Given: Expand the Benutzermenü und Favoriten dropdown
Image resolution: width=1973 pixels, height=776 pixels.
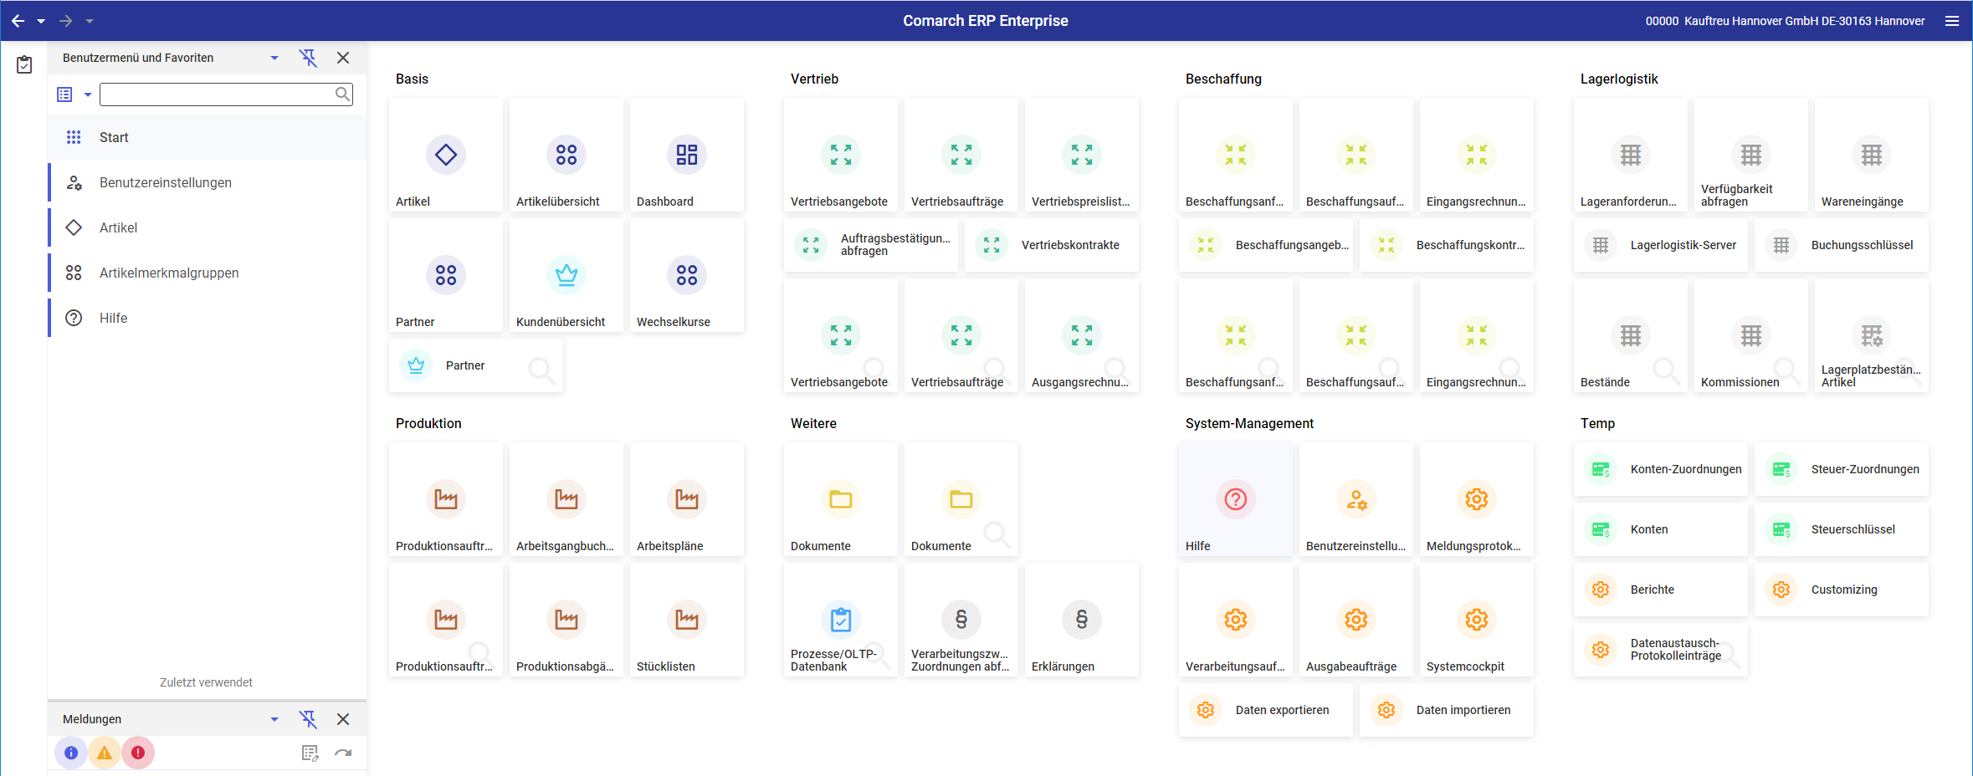Looking at the screenshot, I should (x=274, y=57).
